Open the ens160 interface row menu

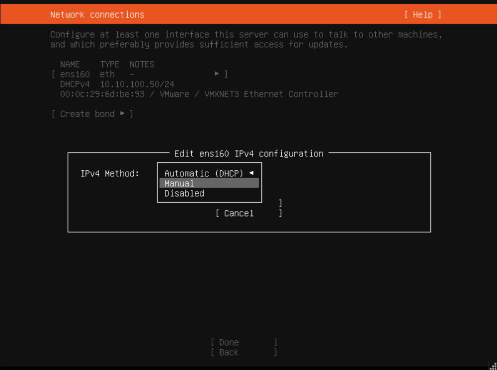pyautogui.click(x=140, y=74)
